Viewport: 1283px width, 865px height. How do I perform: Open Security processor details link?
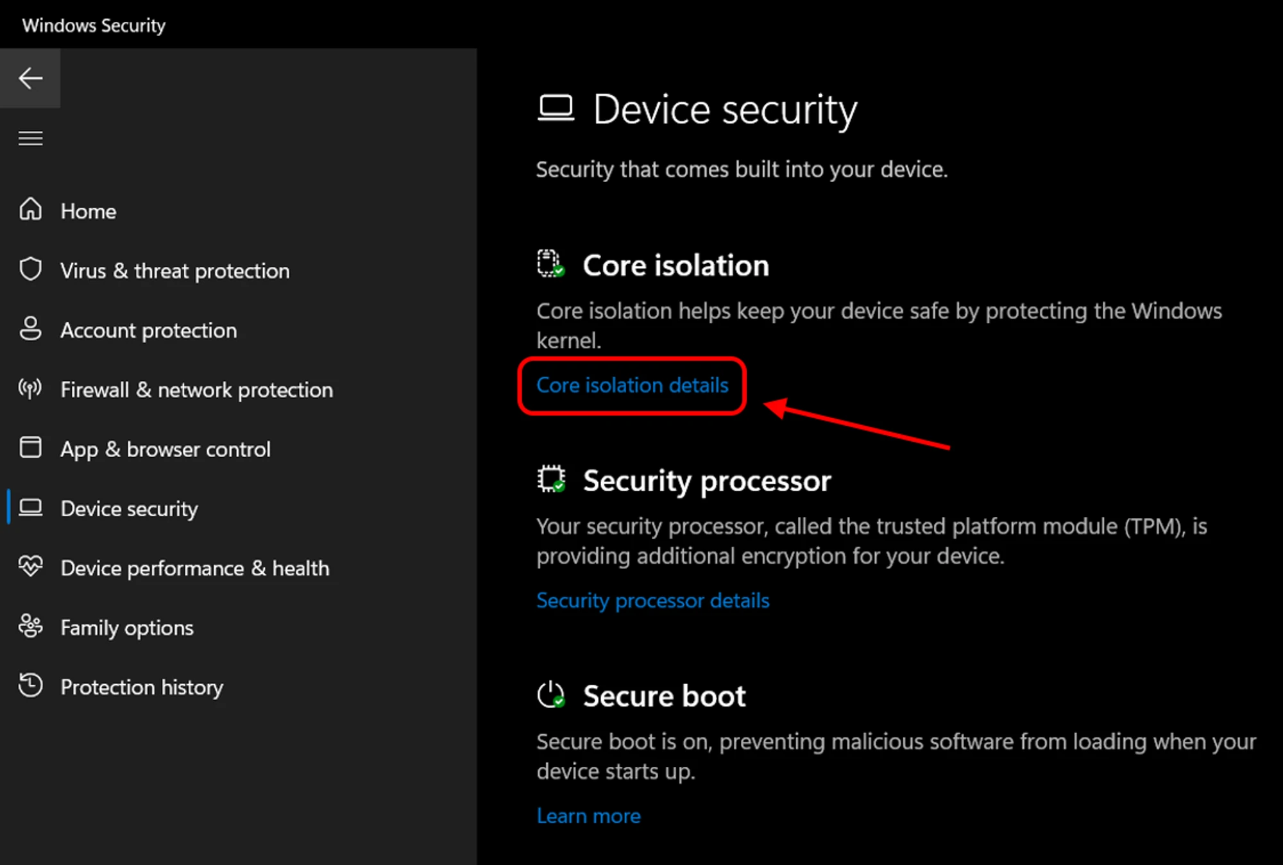(652, 601)
